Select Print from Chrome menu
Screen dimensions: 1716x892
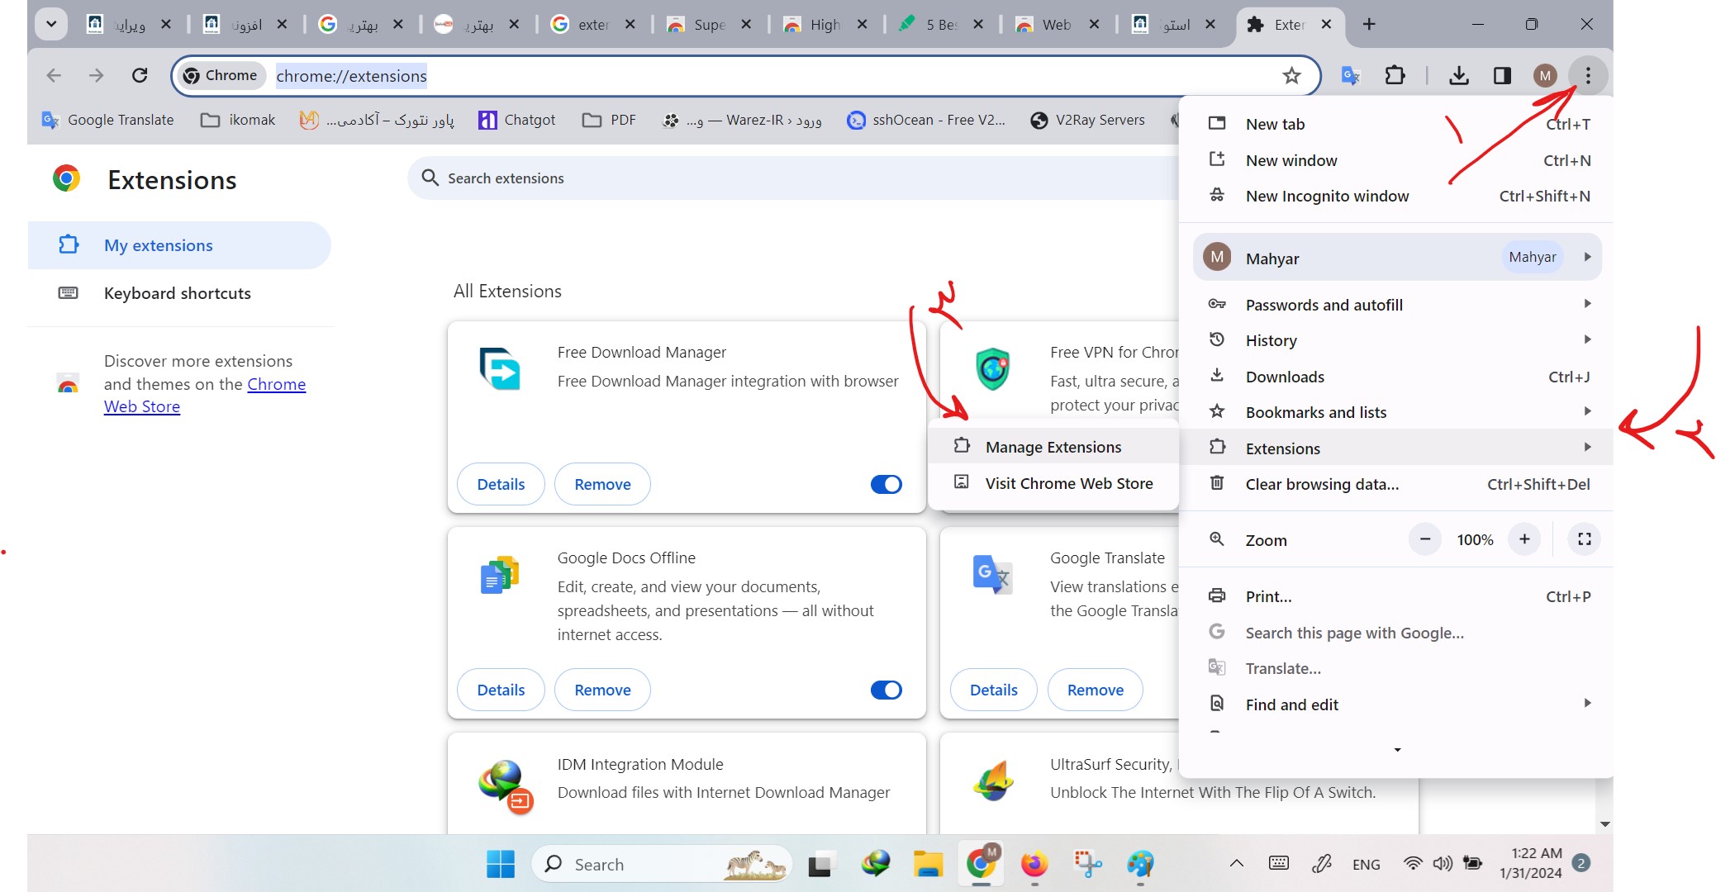click(x=1396, y=596)
